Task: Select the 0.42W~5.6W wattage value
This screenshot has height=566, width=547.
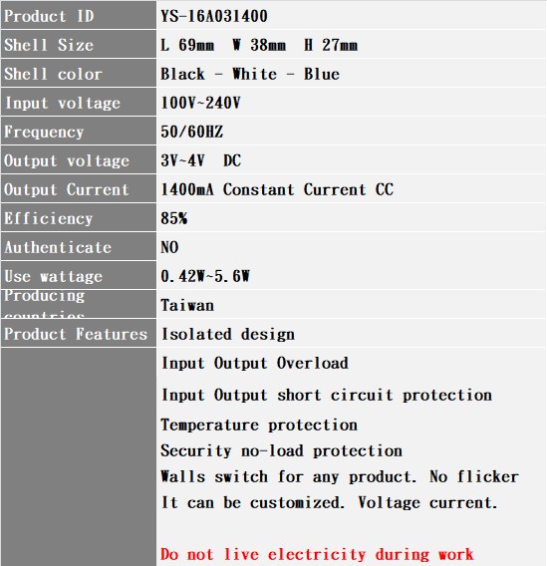Action: (205, 276)
